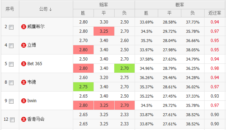Click the green 2.75 odds cell for 韦德
226x130 pixels.
point(83,87)
